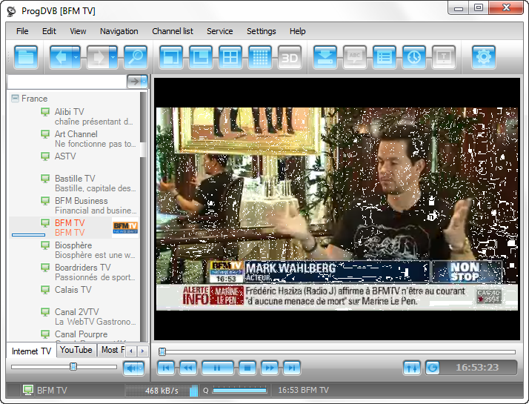Go forward with the right arrow button
Viewport: 529px width, 404px height.
[x=98, y=57]
